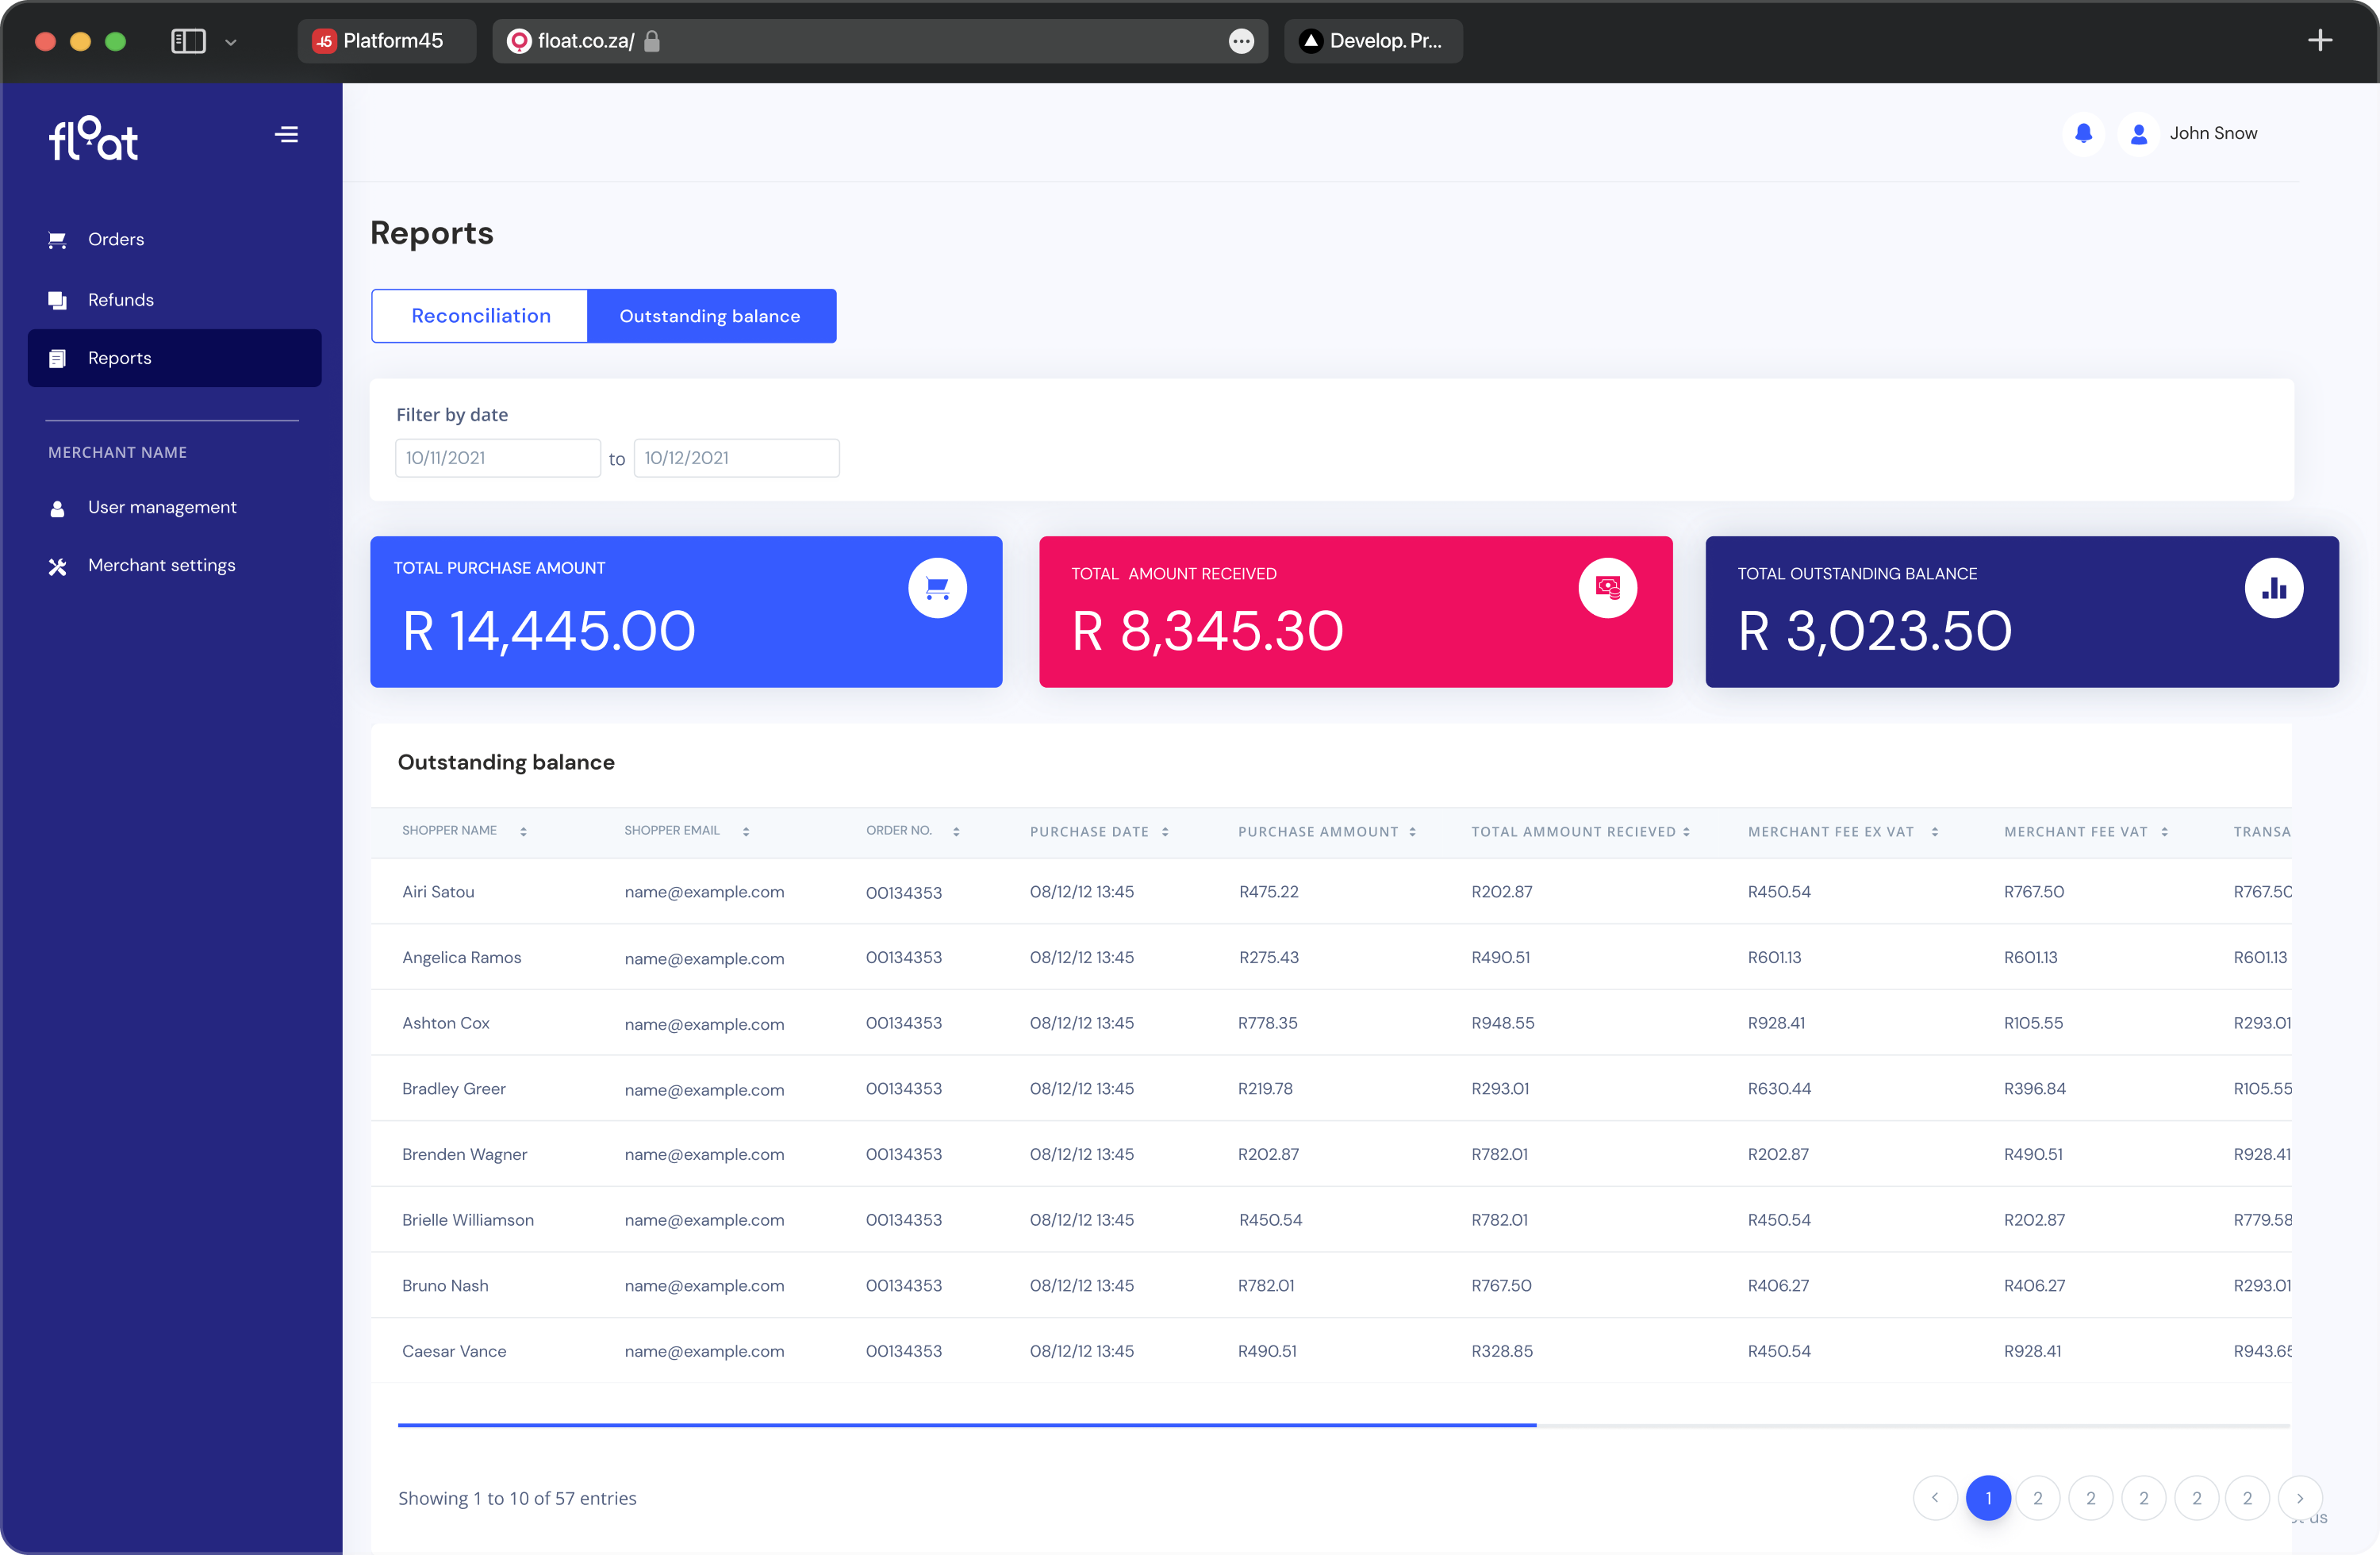Viewport: 2380px width, 1555px height.
Task: Sort by Purchase Date column arrows
Action: coord(1165,832)
